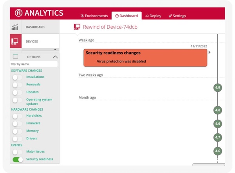Click the Operating system updates label

tap(39, 102)
